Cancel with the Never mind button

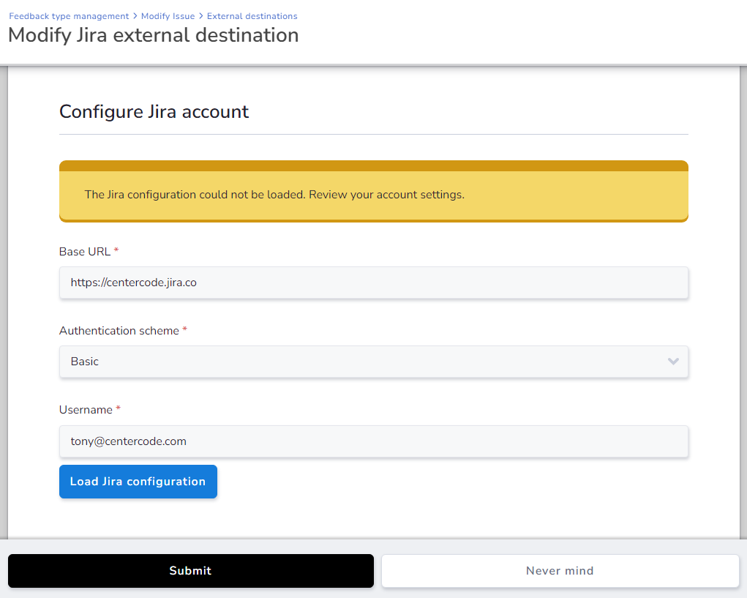(560, 571)
